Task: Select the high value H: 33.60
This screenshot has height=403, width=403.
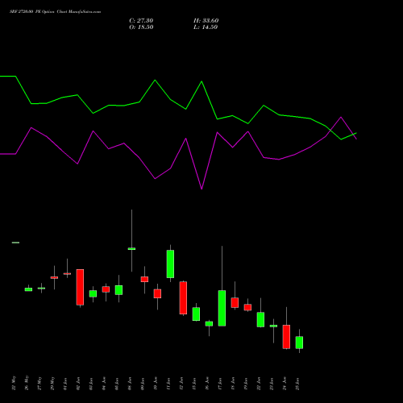Action: (x=206, y=21)
